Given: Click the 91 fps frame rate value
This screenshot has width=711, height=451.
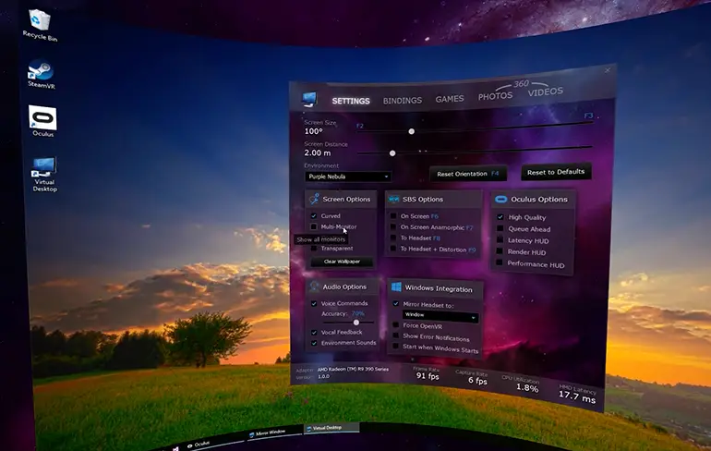Looking at the screenshot, I should (428, 376).
